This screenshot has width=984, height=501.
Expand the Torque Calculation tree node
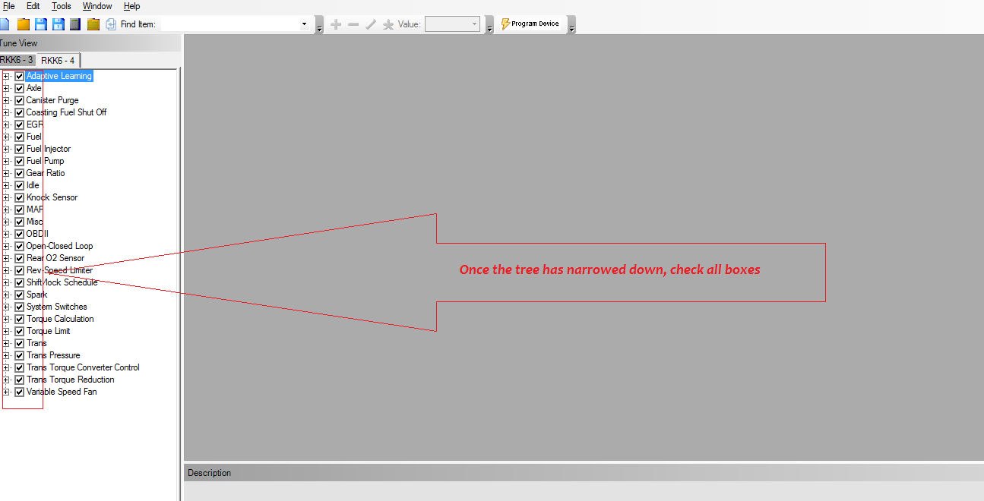pos(6,319)
